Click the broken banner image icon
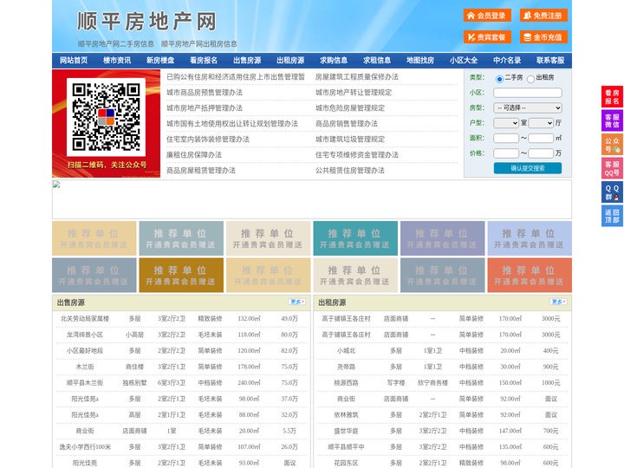 [56, 185]
